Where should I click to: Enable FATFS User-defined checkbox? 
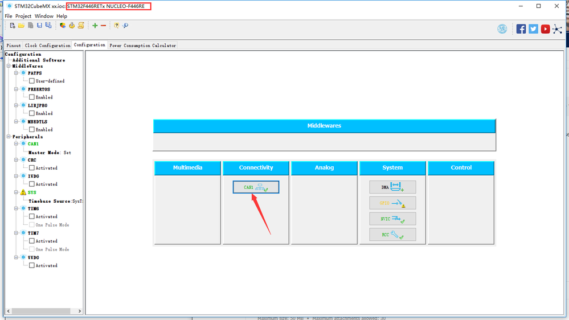[32, 81]
